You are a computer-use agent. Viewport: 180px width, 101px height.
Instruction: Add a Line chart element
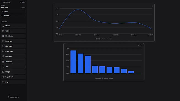[13, 46]
